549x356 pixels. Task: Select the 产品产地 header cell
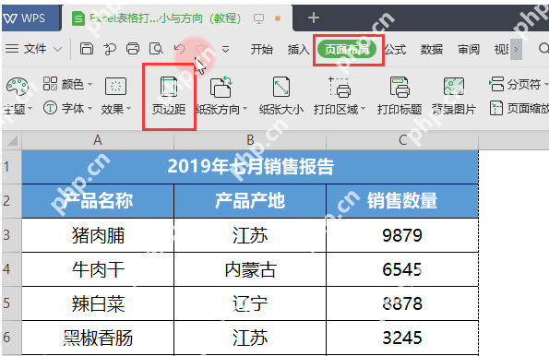point(250,201)
